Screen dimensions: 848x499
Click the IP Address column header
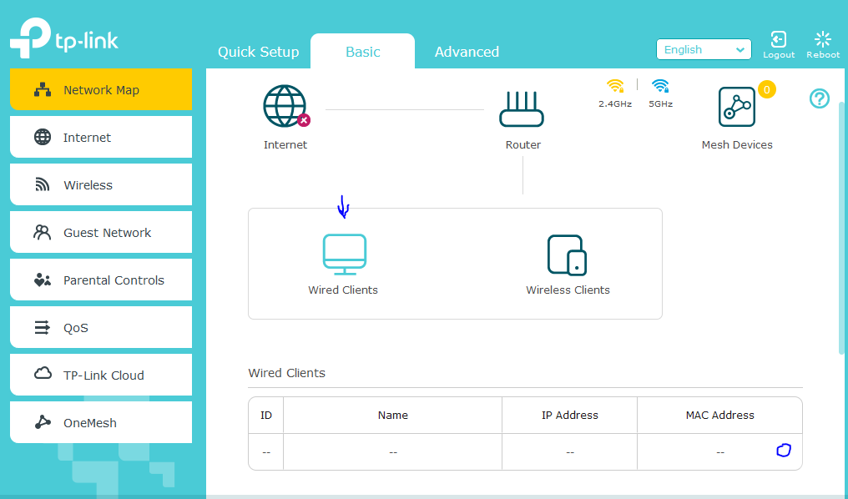[570, 416]
